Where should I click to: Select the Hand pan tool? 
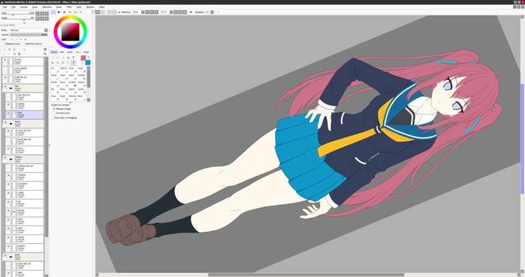68,62
